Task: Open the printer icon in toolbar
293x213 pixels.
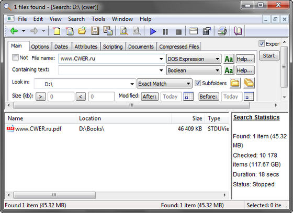Action: [222, 31]
